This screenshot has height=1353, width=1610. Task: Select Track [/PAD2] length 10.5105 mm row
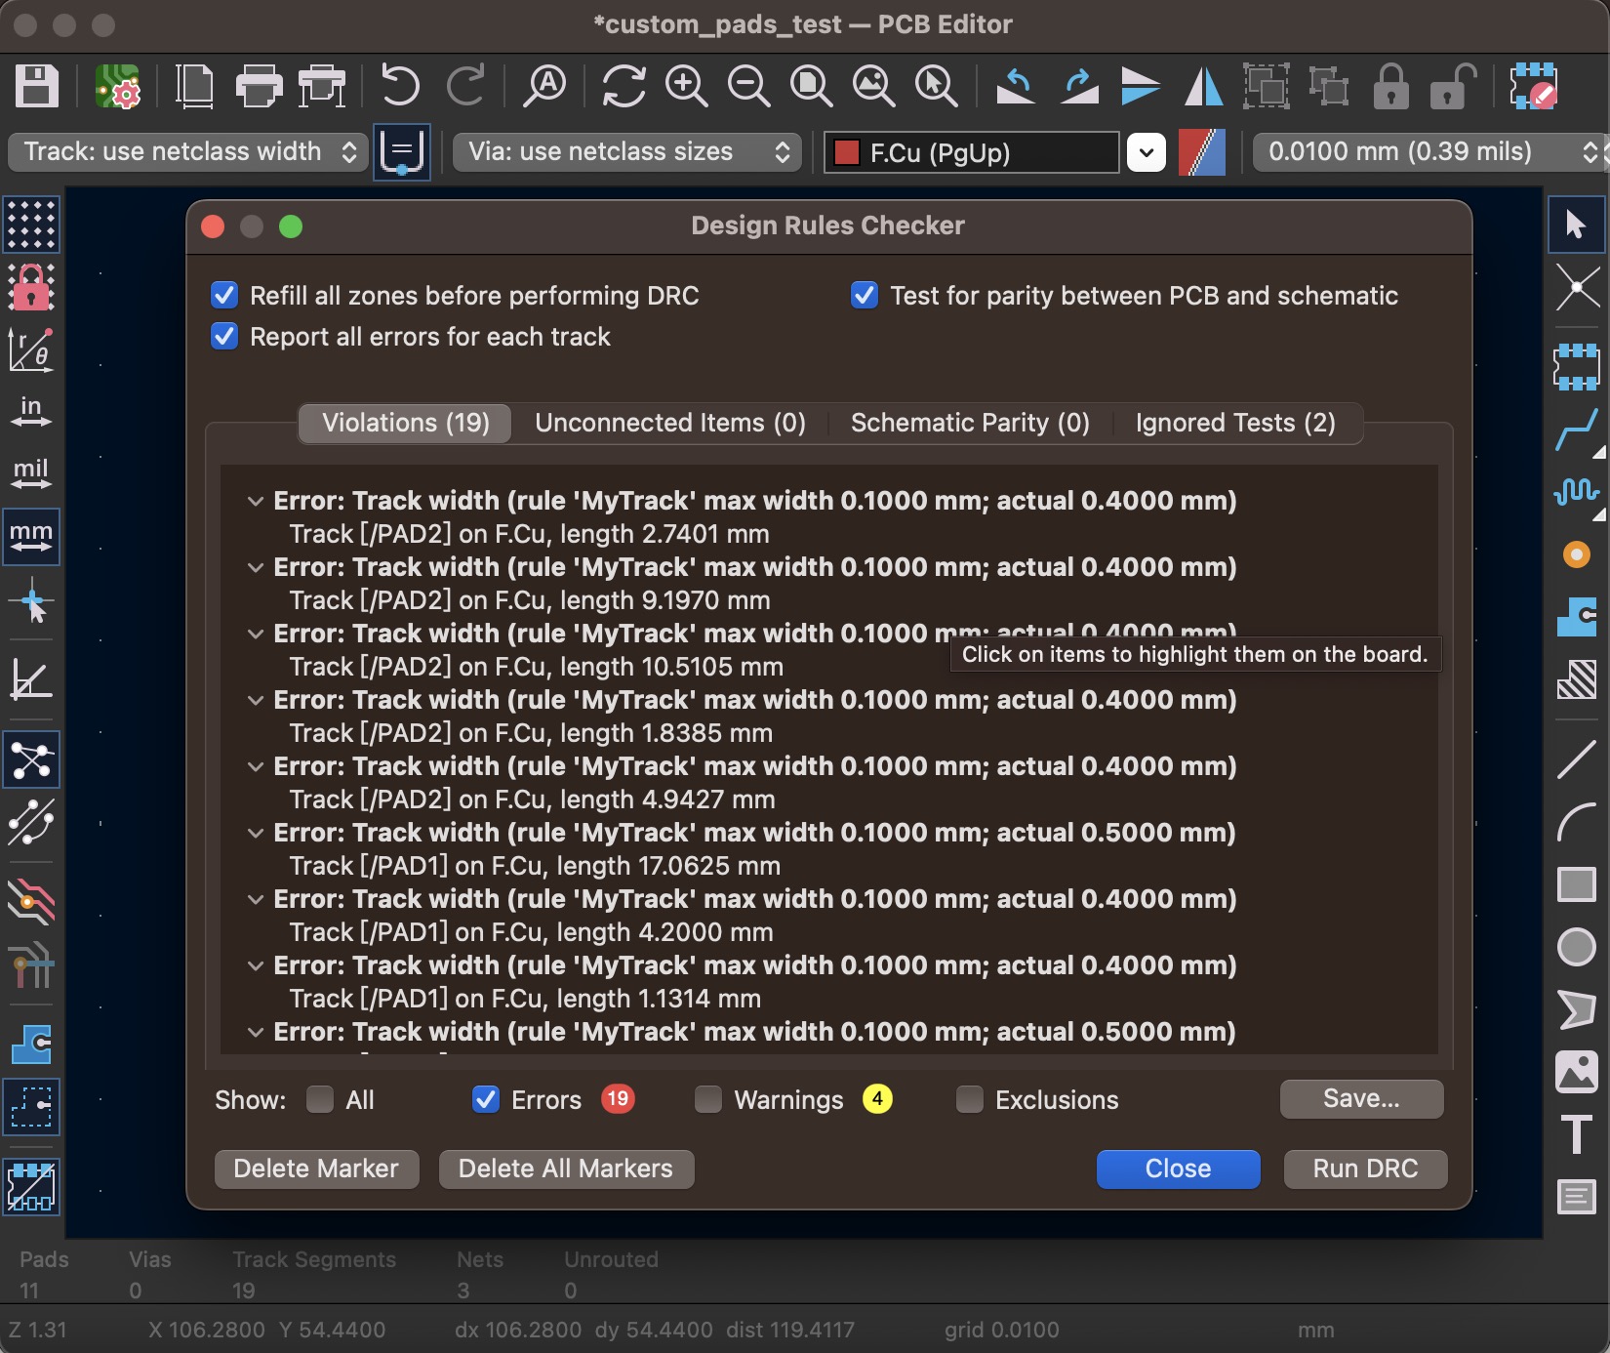[x=537, y=667]
